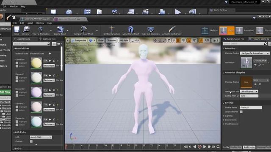271x152 pixels.
Task: Toggle Isolate checkbox for Element 4
Action: pos(17,125)
